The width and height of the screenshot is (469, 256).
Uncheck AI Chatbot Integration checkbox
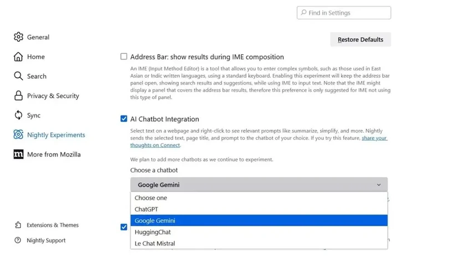(x=124, y=119)
